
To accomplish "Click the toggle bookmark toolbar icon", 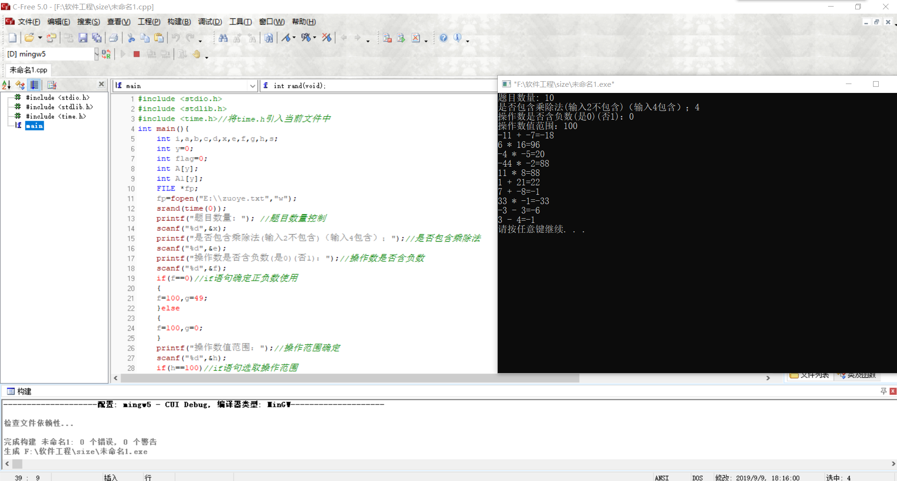I will (x=286, y=38).
